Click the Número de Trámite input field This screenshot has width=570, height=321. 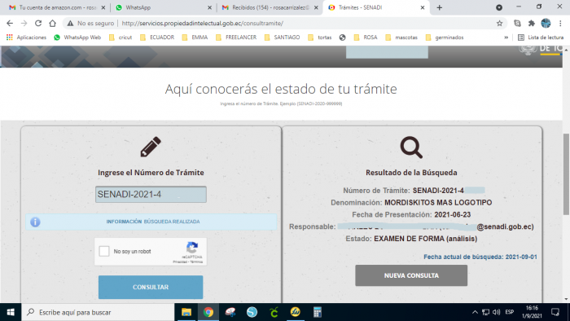coord(151,195)
